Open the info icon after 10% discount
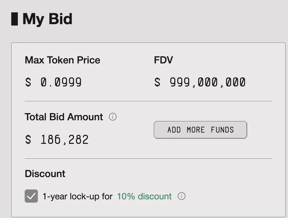Viewport: 288px width, 218px height. click(181, 196)
